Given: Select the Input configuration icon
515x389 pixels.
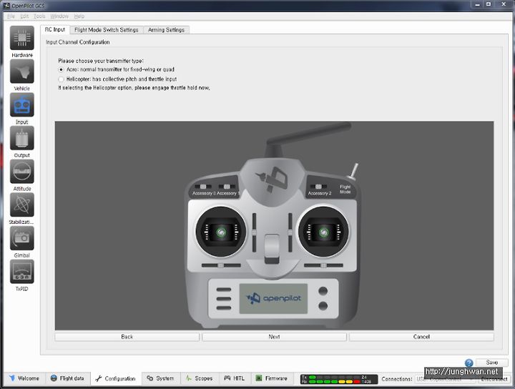Looking at the screenshot, I should coord(21,104).
